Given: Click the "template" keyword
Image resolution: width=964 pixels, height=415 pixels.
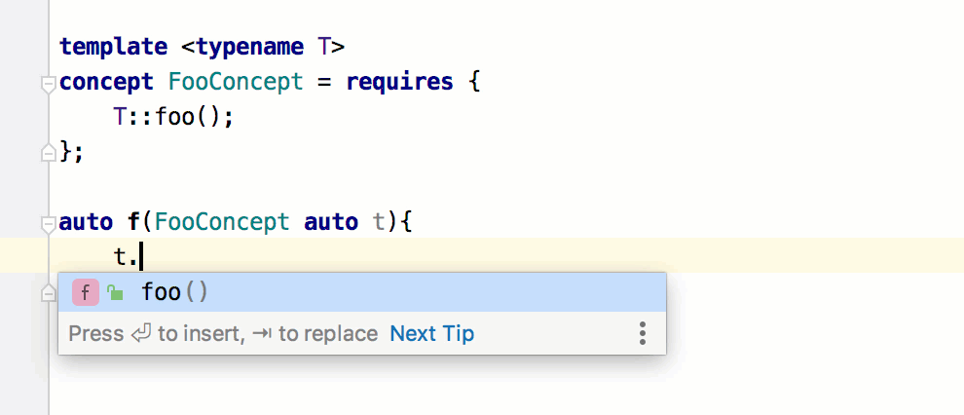Looking at the screenshot, I should click(113, 47).
